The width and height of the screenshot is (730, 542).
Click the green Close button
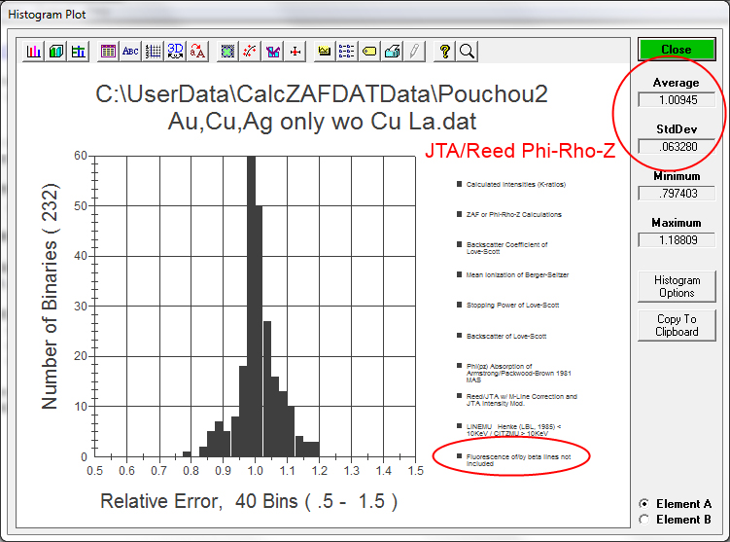tap(677, 50)
